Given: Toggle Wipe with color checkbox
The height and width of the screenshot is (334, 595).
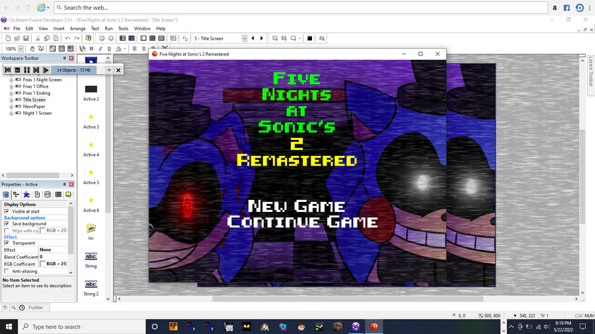Looking at the screenshot, I should pos(7,230).
